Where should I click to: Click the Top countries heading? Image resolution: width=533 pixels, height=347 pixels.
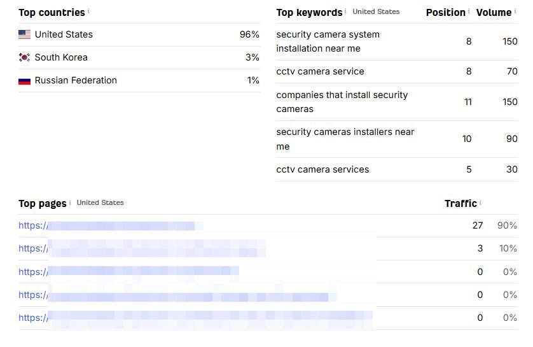coord(52,13)
